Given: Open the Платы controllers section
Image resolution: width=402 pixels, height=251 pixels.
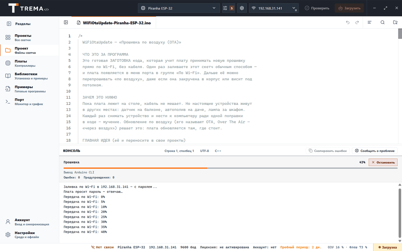Looking at the screenshot, I should click(x=29, y=63).
